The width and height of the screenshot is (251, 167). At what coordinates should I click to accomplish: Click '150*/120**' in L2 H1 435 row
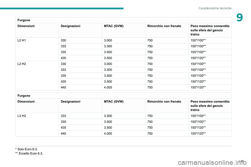tap(198, 58)
